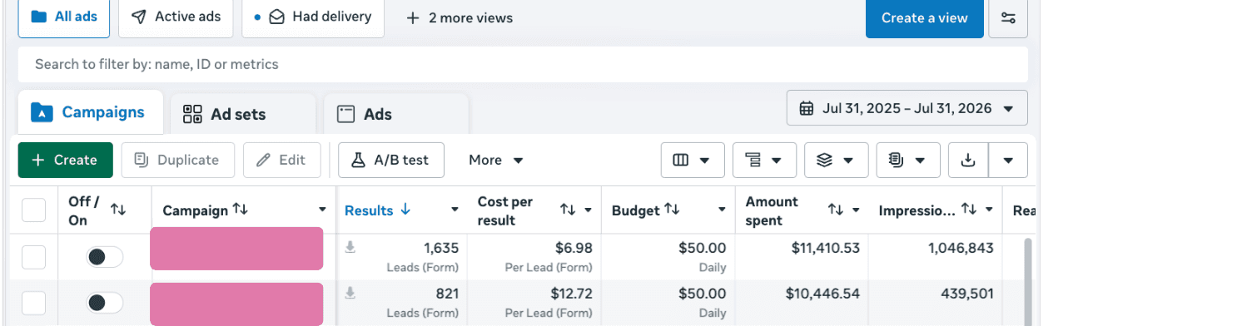The height and width of the screenshot is (326, 1242).
Task: Click download icon beside 1,635 results
Action: [x=350, y=247]
